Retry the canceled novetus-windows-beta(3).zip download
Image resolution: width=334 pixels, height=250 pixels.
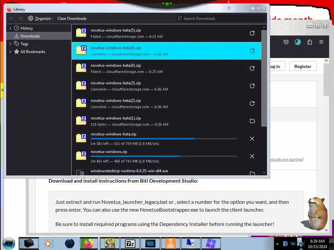[252, 86]
